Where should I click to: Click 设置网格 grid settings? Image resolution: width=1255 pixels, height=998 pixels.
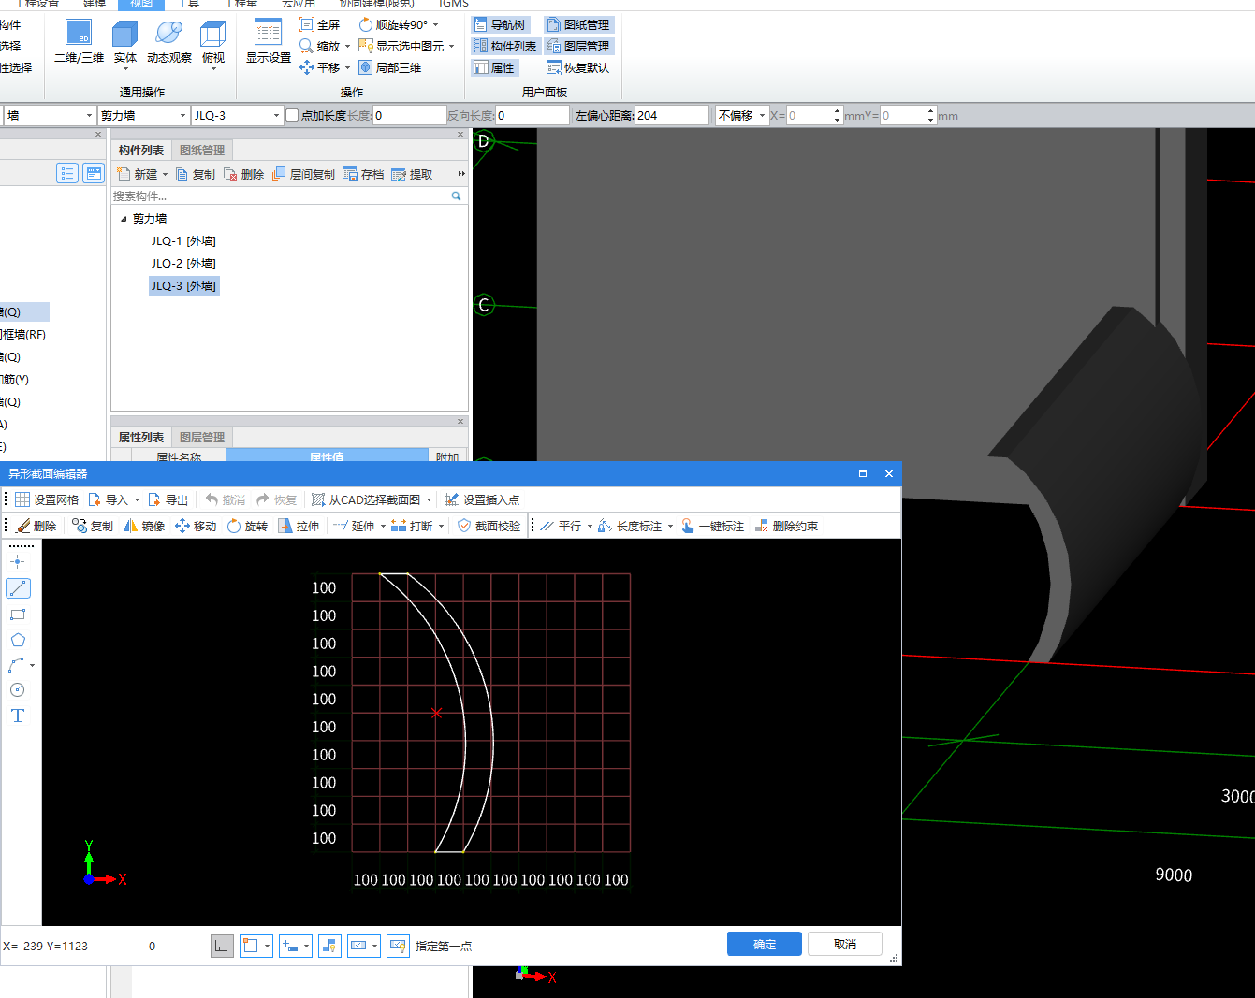coord(47,499)
